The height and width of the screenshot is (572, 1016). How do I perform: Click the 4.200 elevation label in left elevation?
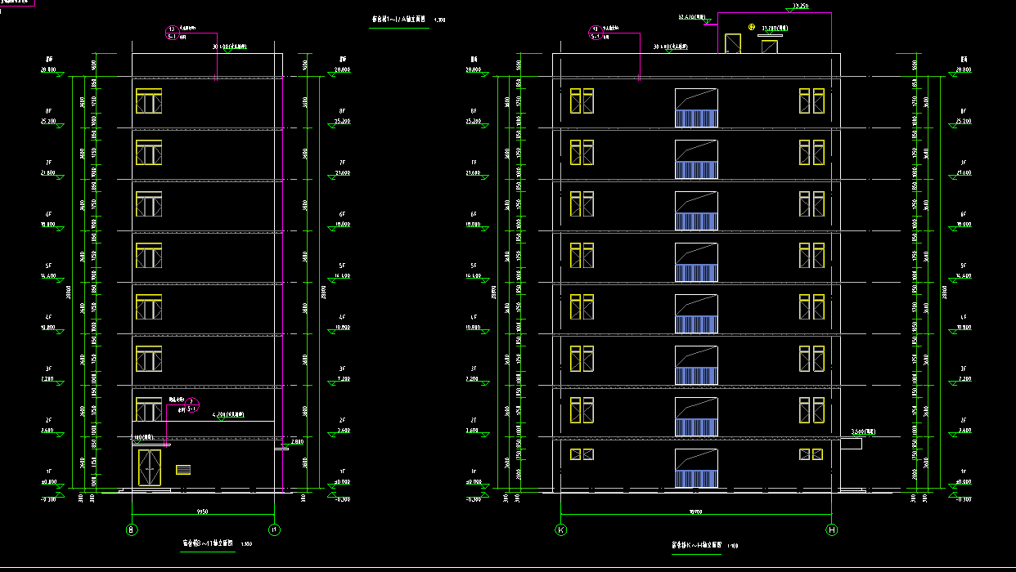(229, 415)
